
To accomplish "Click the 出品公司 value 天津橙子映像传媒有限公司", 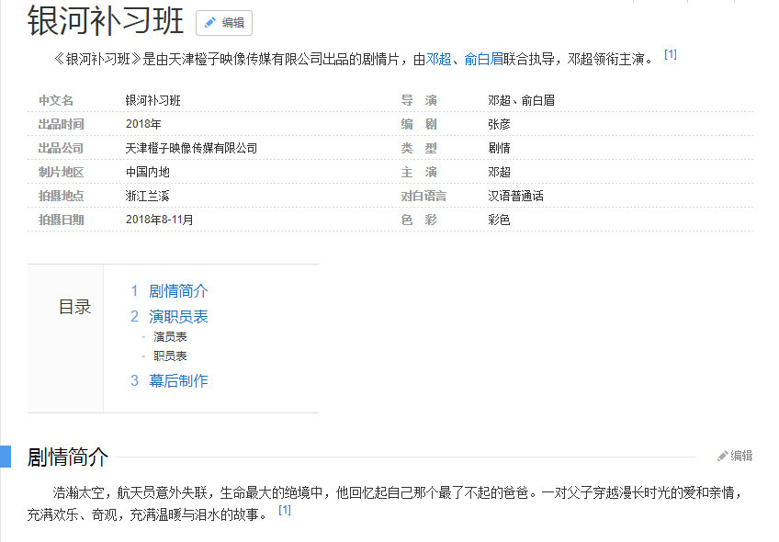I will point(190,148).
